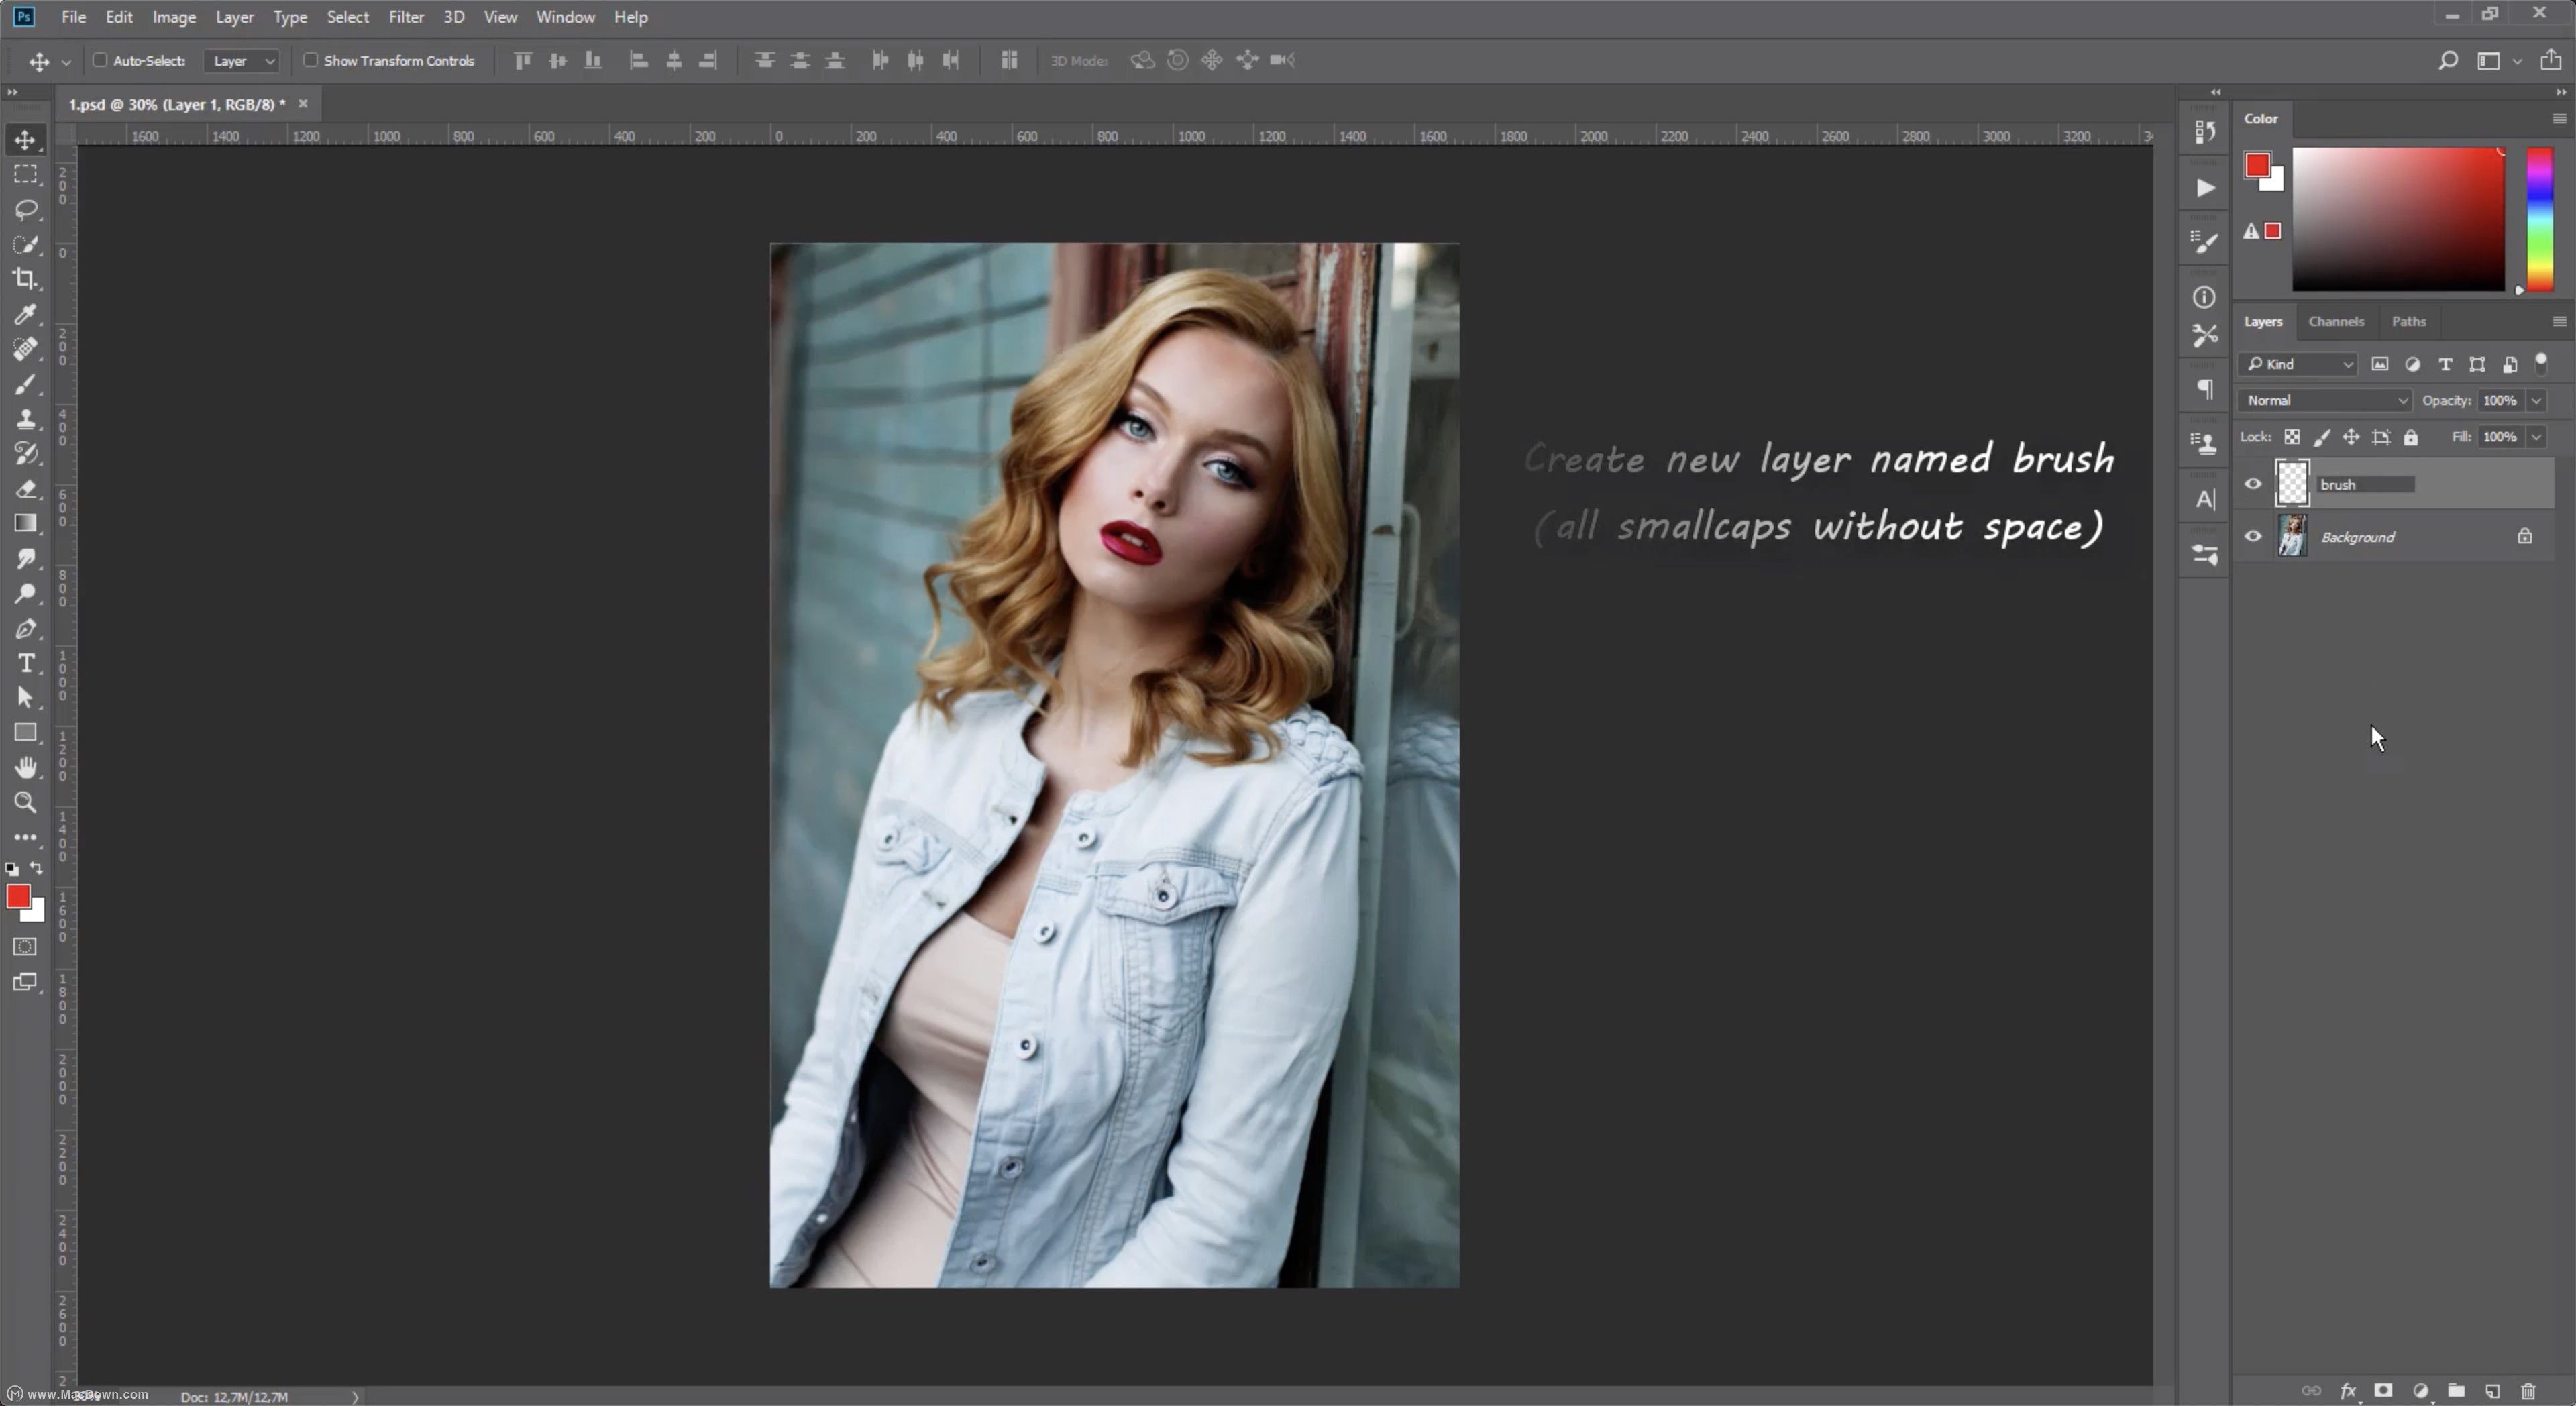The height and width of the screenshot is (1406, 2576).
Task: Click the brush layer name field
Action: point(2365,485)
